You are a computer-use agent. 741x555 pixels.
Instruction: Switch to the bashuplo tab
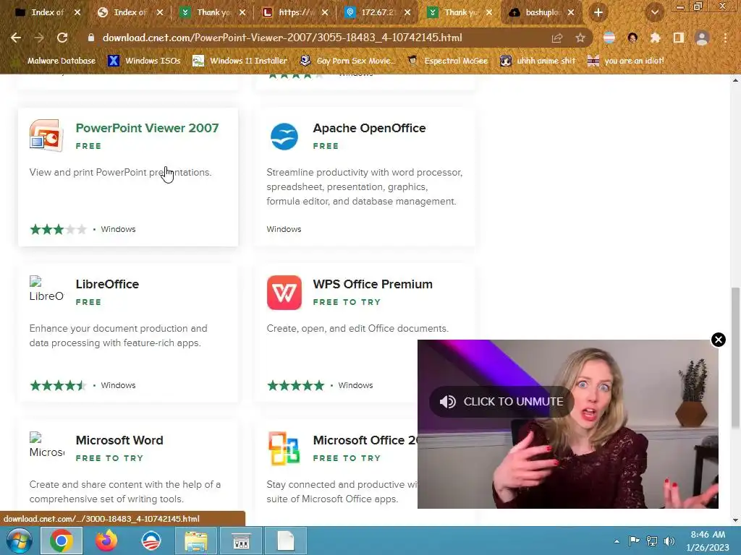point(542,13)
